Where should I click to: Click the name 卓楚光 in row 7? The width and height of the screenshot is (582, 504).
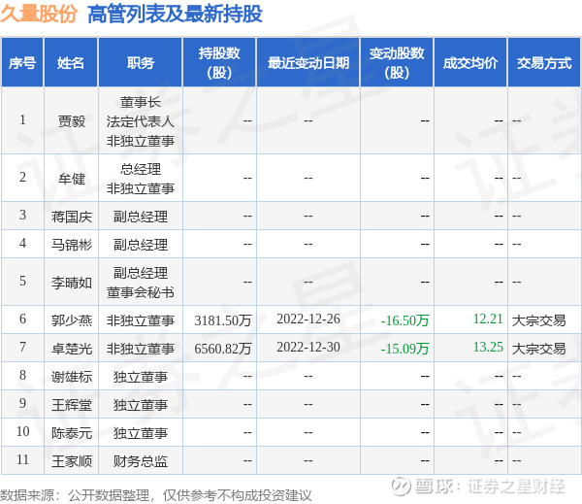point(71,349)
